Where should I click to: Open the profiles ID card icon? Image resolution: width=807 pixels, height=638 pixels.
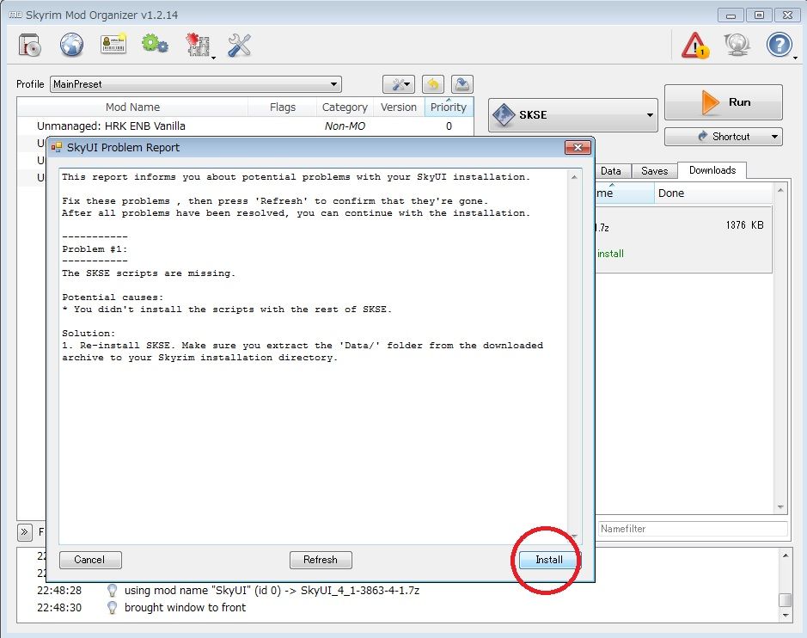pos(113,45)
